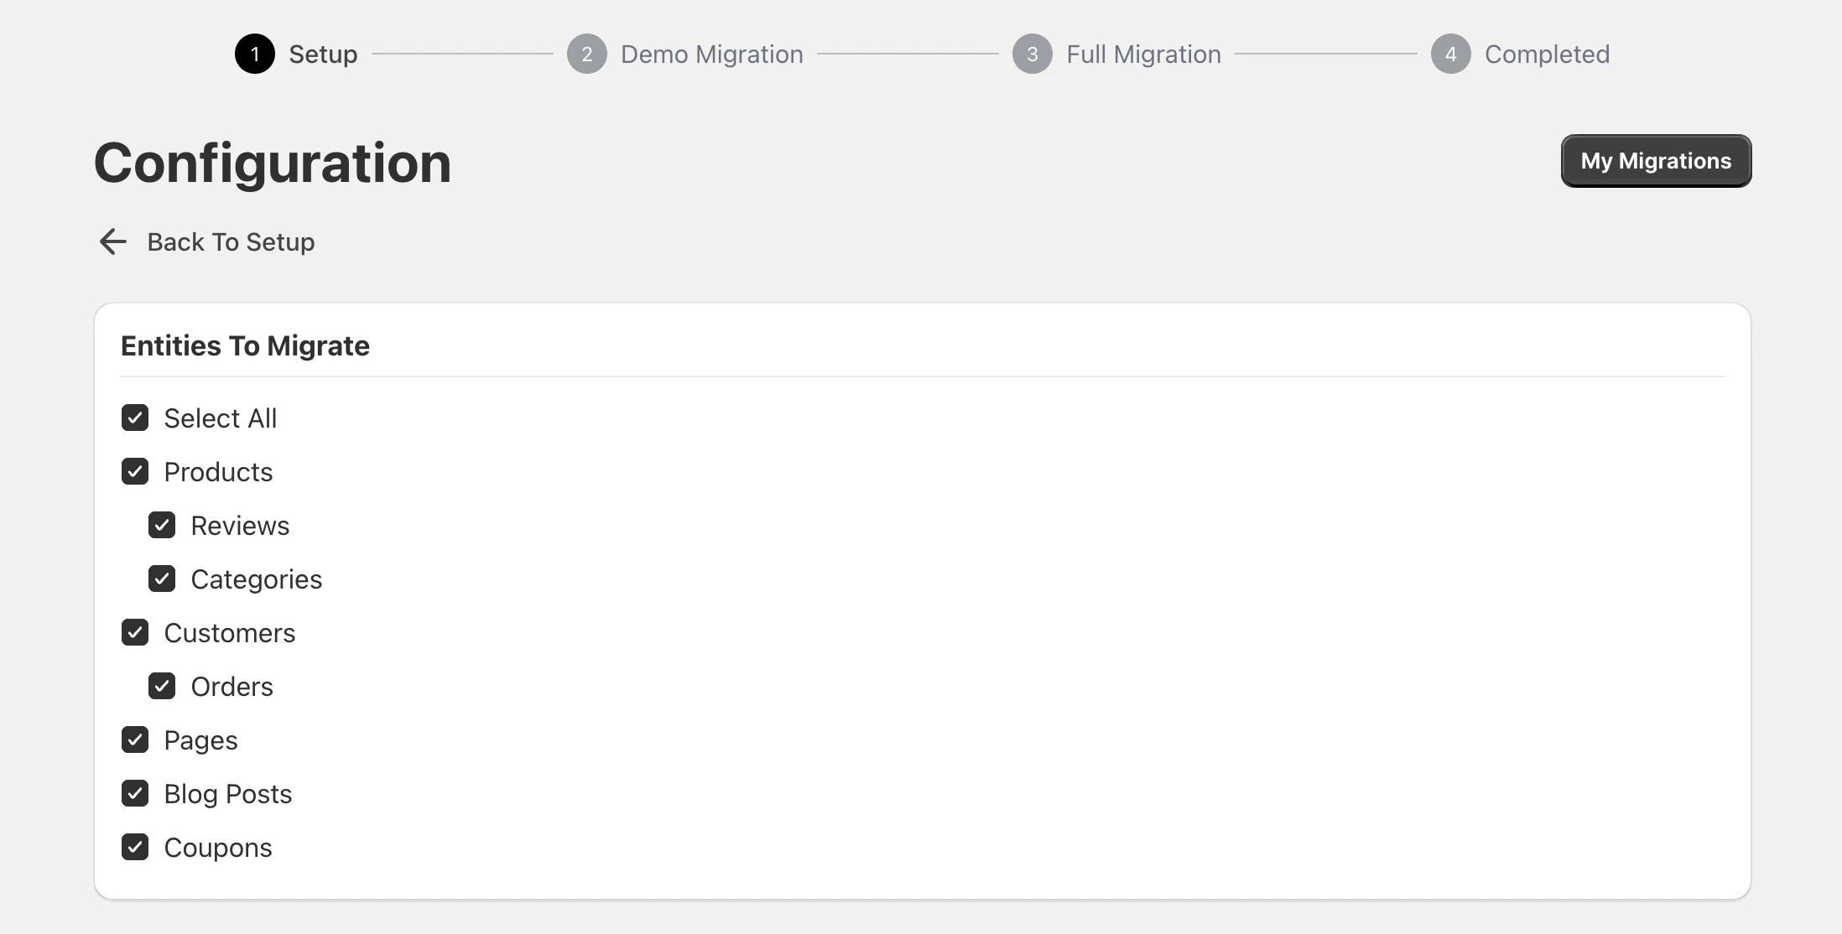This screenshot has width=1842, height=934.
Task: Open My Migrations
Action: pos(1656,161)
